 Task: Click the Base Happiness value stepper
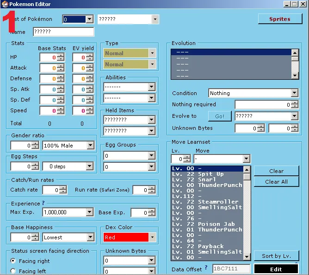click(x=35, y=237)
